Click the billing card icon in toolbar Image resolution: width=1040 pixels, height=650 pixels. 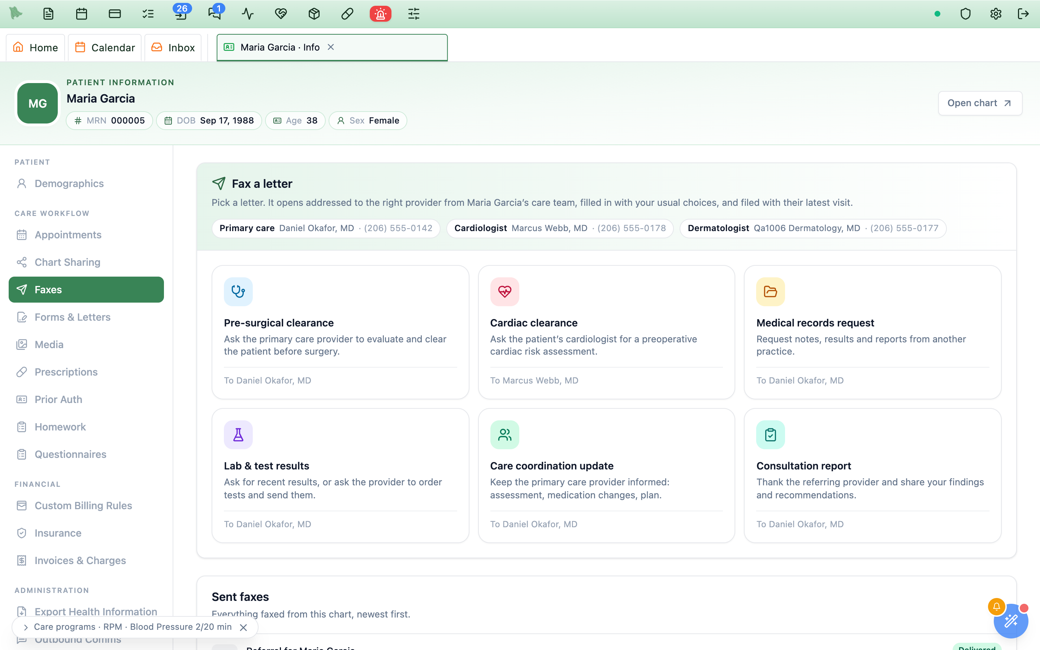(x=115, y=14)
